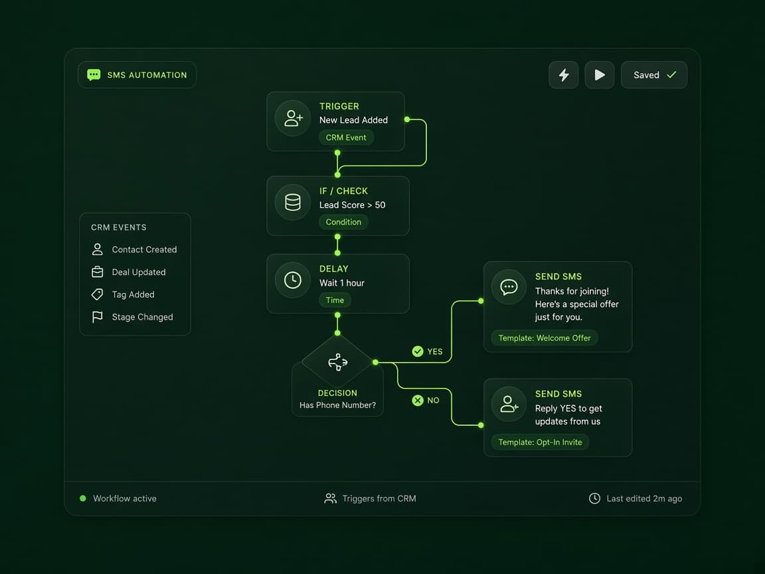Click the Time tag in Delay node
This screenshot has width=765, height=574.
pos(335,300)
